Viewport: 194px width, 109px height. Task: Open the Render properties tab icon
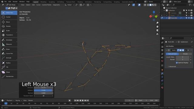pos(162,47)
